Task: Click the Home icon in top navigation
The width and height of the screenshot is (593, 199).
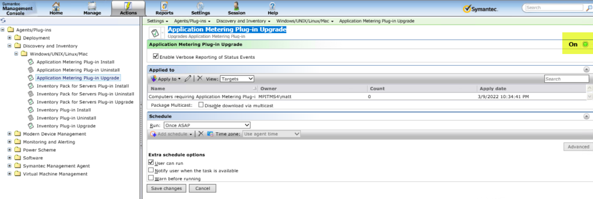Action: [x=56, y=6]
